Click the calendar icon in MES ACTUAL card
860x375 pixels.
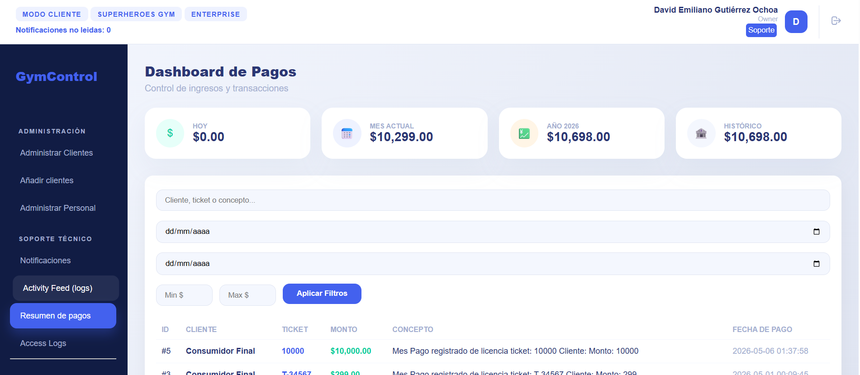[x=347, y=133]
